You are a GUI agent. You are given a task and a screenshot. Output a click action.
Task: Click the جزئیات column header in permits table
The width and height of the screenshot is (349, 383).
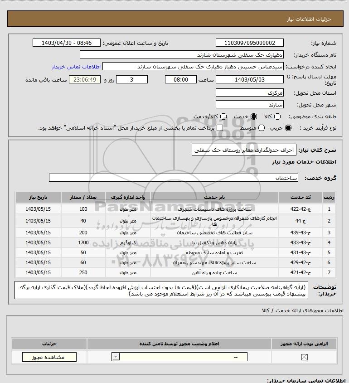click(x=49, y=344)
